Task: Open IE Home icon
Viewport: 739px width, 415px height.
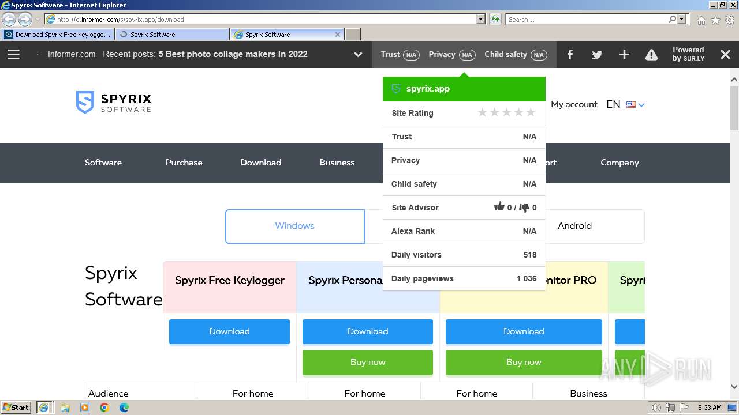Action: click(701, 20)
